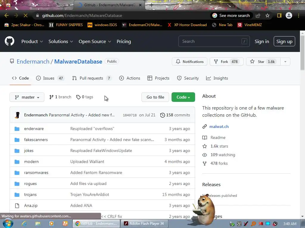Open the modern folder
The width and height of the screenshot is (305, 228).
31,162
